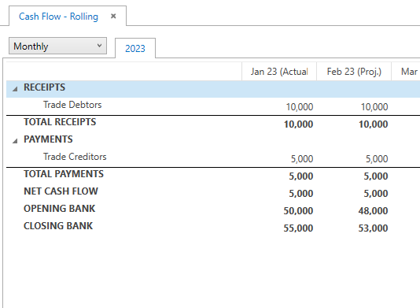Select the Trade Debtors row label
The image size is (420, 308).
72,105
